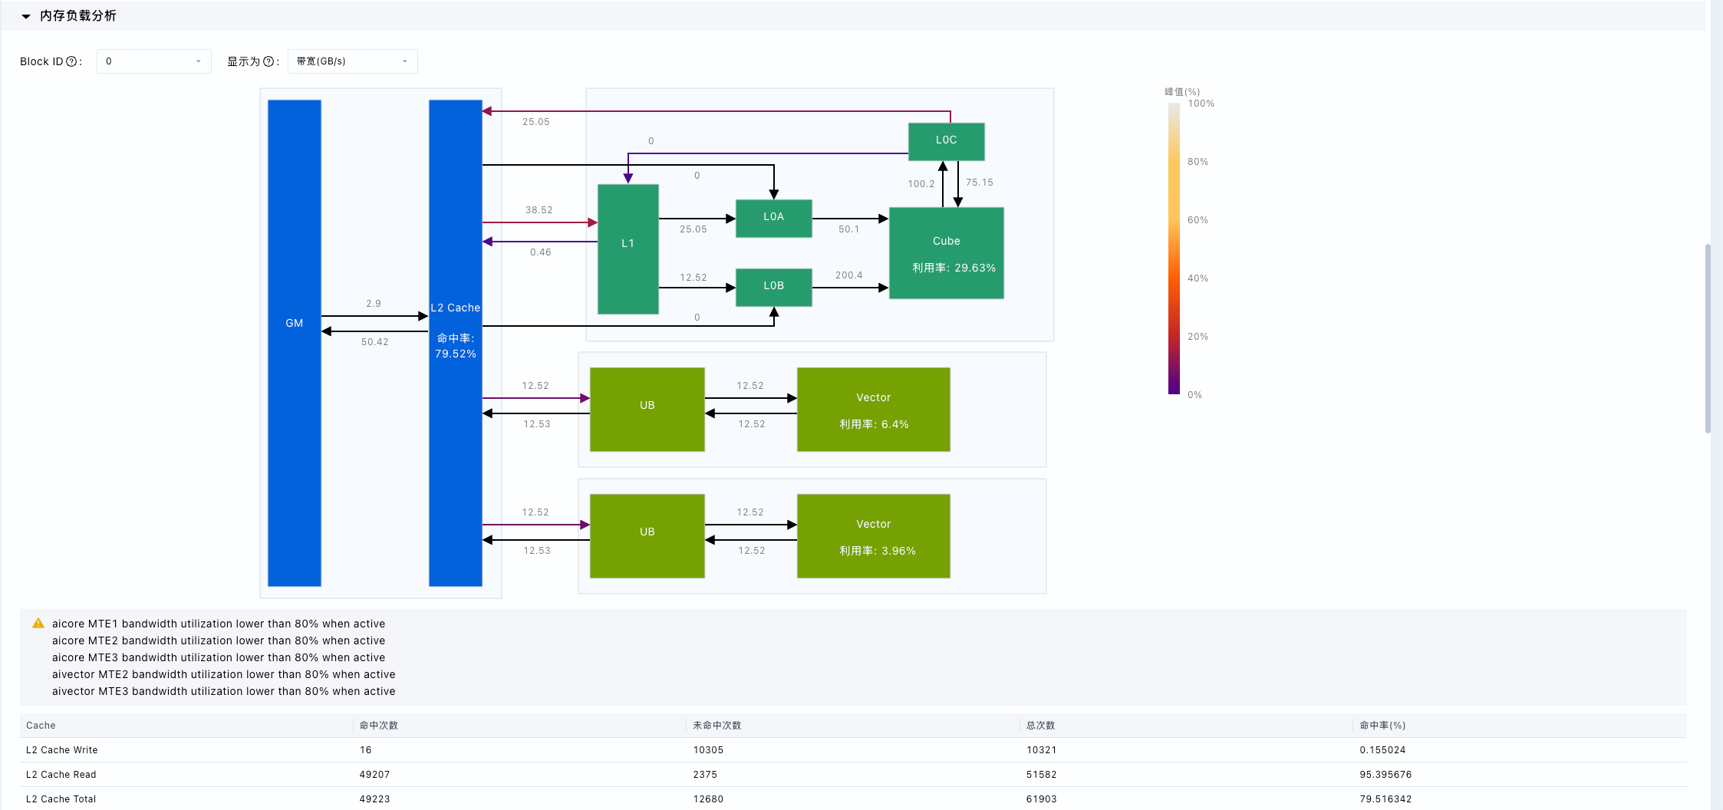Click the peak percentage color gradient legend
Screen dimensions: 1723x810
[1174, 249]
